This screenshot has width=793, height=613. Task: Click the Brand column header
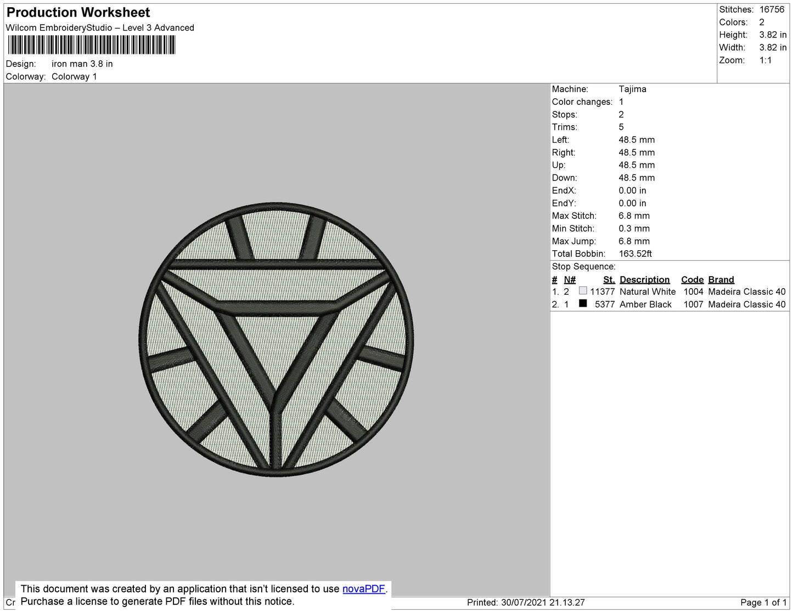point(721,280)
